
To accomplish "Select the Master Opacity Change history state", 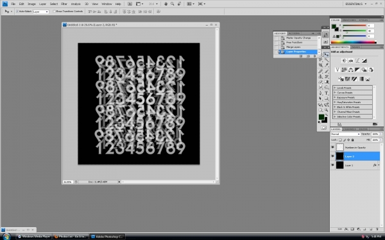I will 296,38.
